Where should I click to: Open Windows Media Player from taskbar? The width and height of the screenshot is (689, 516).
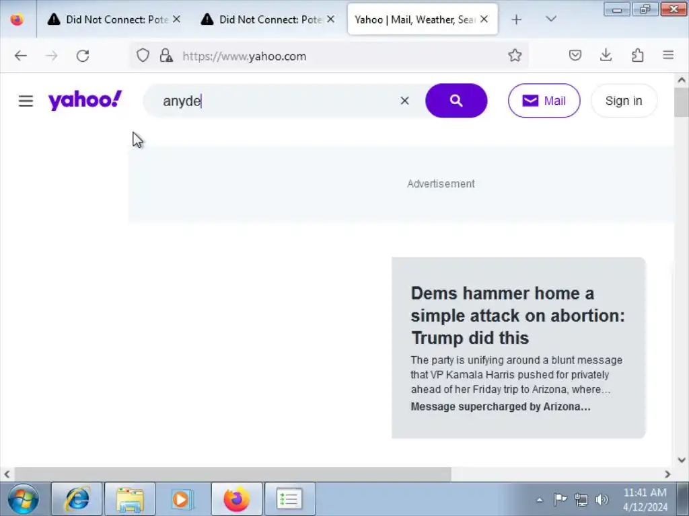point(182,499)
